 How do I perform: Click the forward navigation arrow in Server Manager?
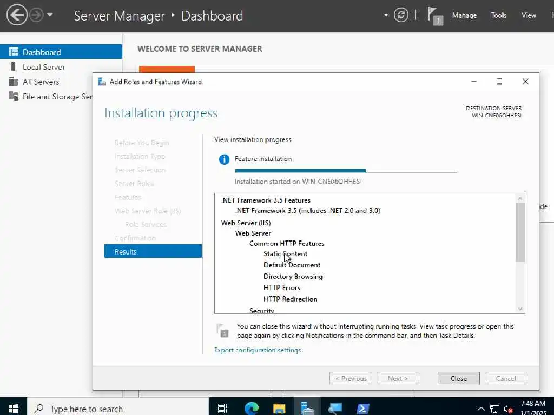tap(36, 15)
